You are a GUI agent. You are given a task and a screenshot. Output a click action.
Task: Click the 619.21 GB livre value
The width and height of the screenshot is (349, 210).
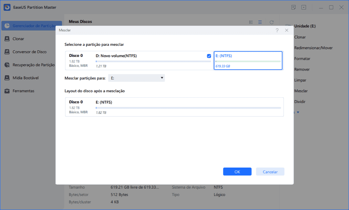[135, 187]
